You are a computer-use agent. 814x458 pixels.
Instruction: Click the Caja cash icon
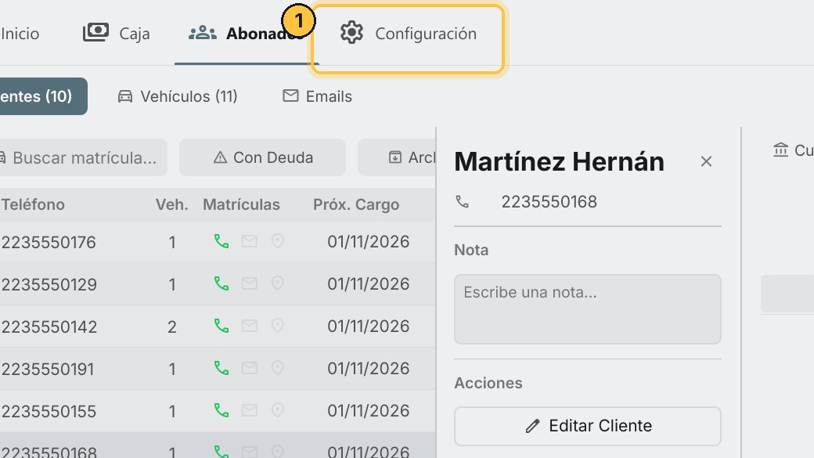point(96,32)
